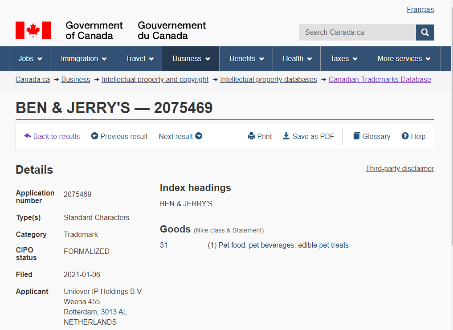The image size is (453, 330).
Task: Click the Glossary book icon
Action: tap(357, 136)
